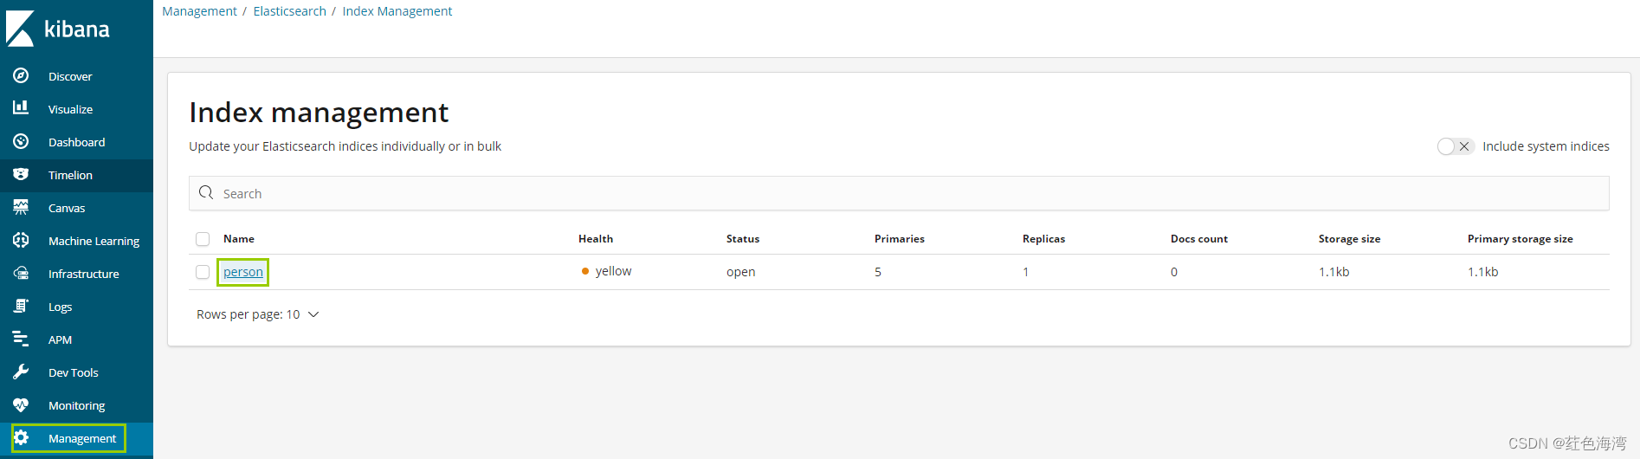Click Elasticsearch breadcrumb link

tap(289, 11)
